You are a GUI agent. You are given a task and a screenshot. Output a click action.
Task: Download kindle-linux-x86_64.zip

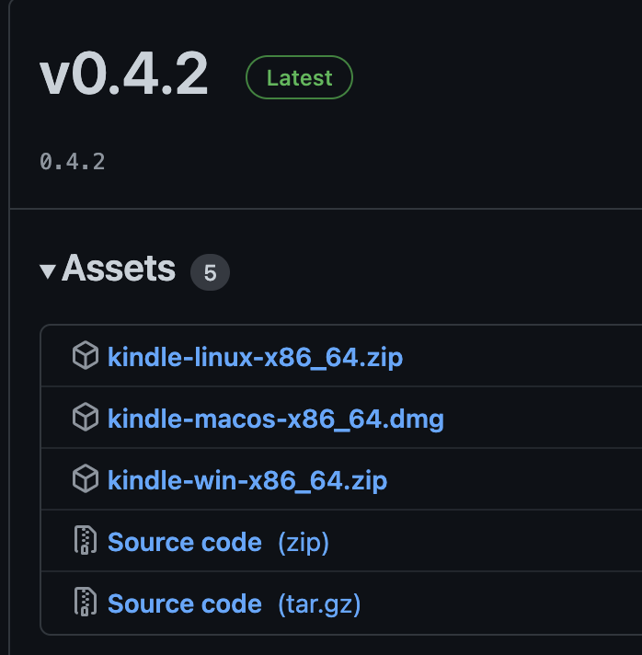click(x=255, y=357)
